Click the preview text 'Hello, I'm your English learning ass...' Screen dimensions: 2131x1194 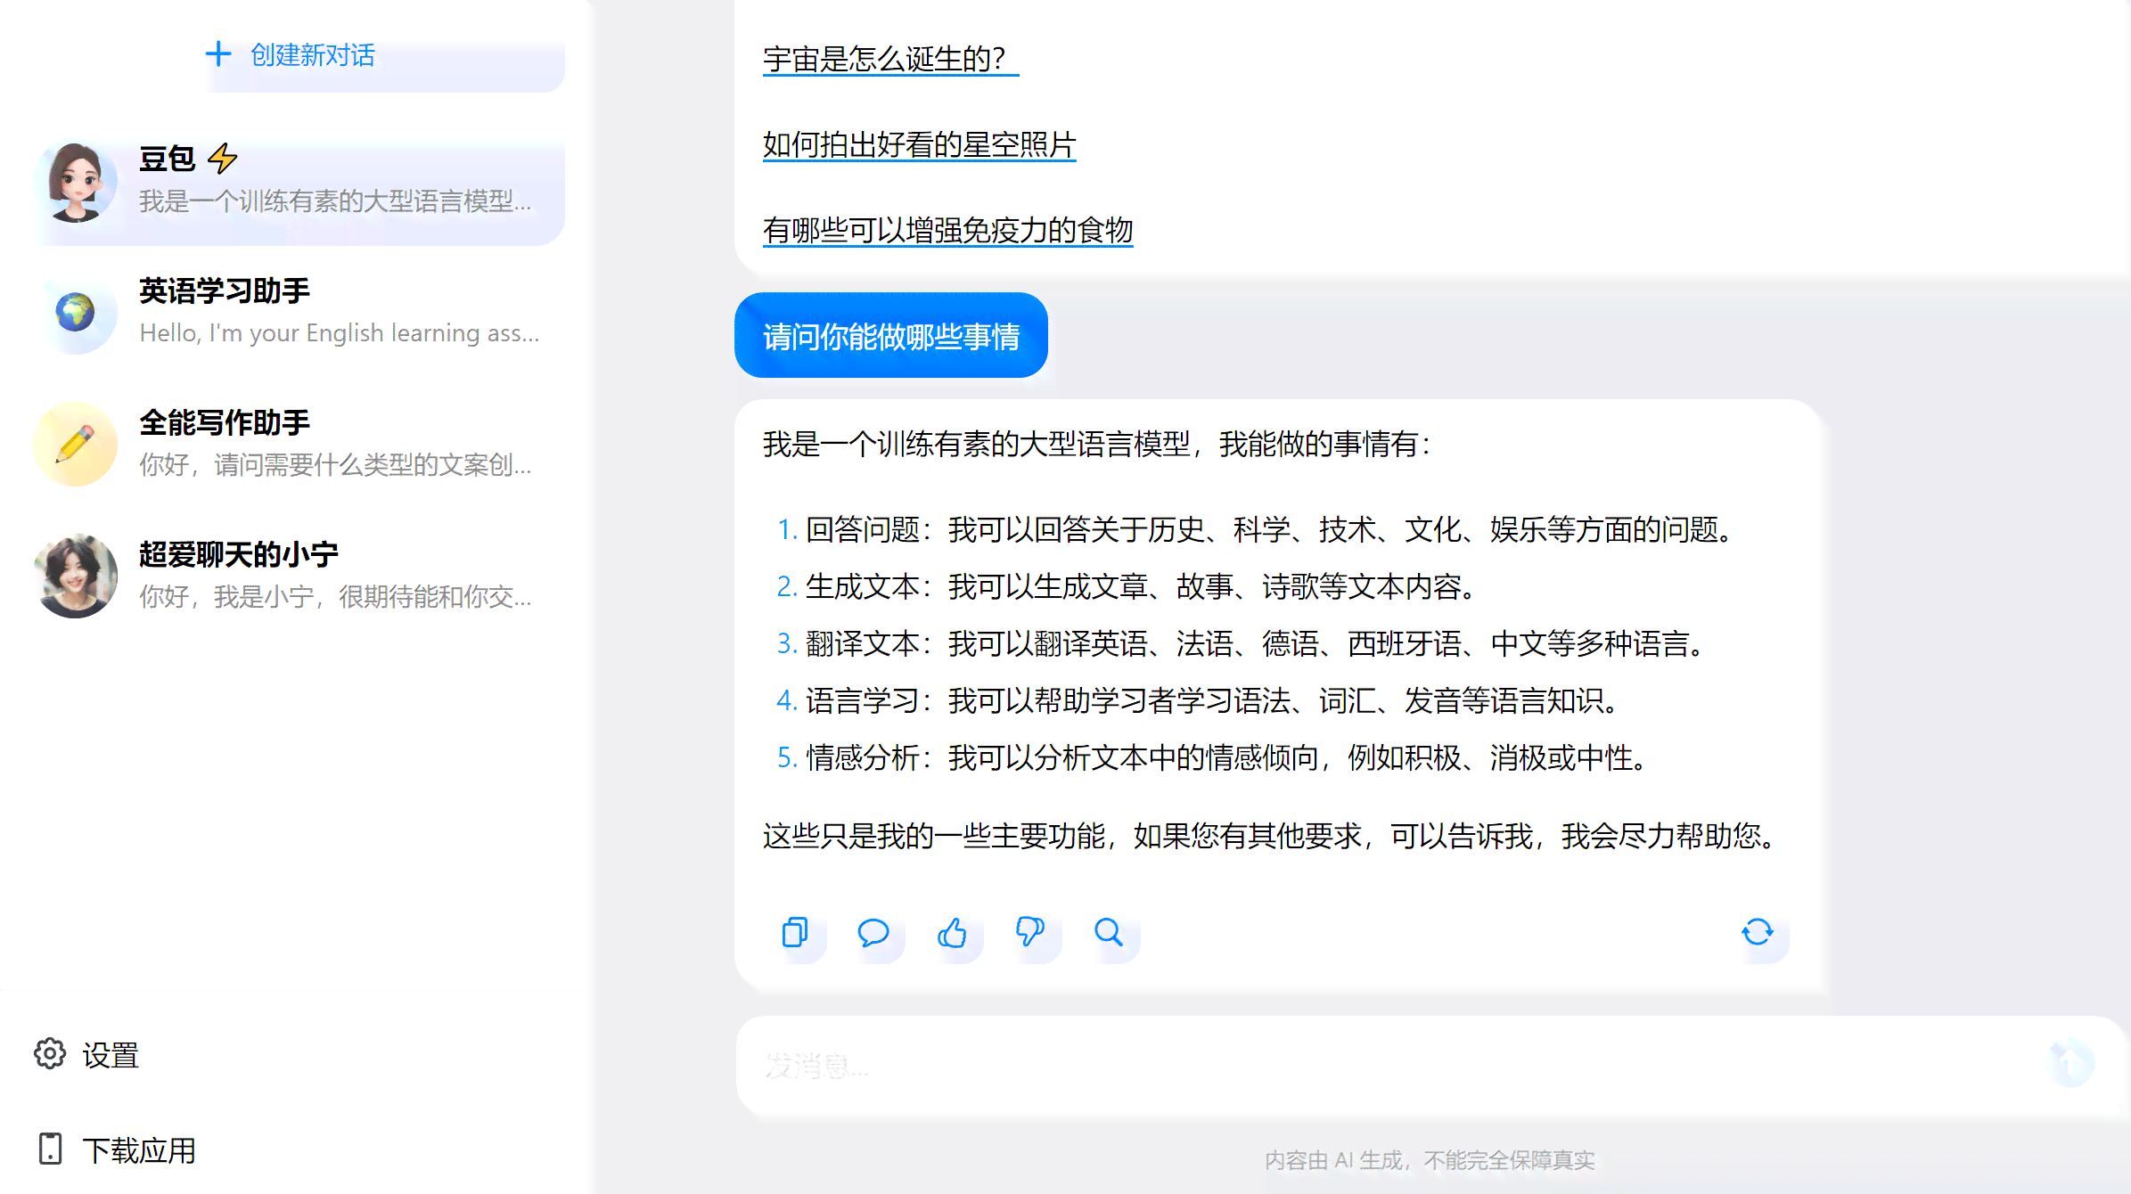pos(340,333)
